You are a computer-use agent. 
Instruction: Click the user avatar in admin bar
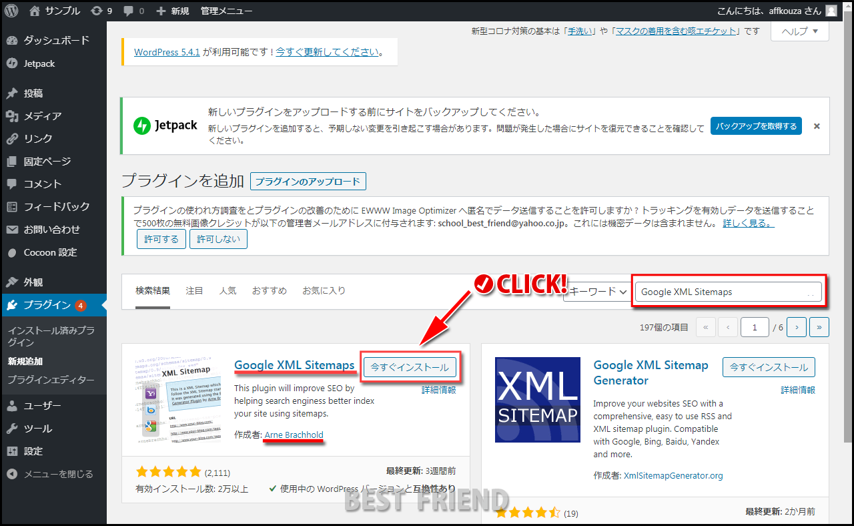point(831,11)
